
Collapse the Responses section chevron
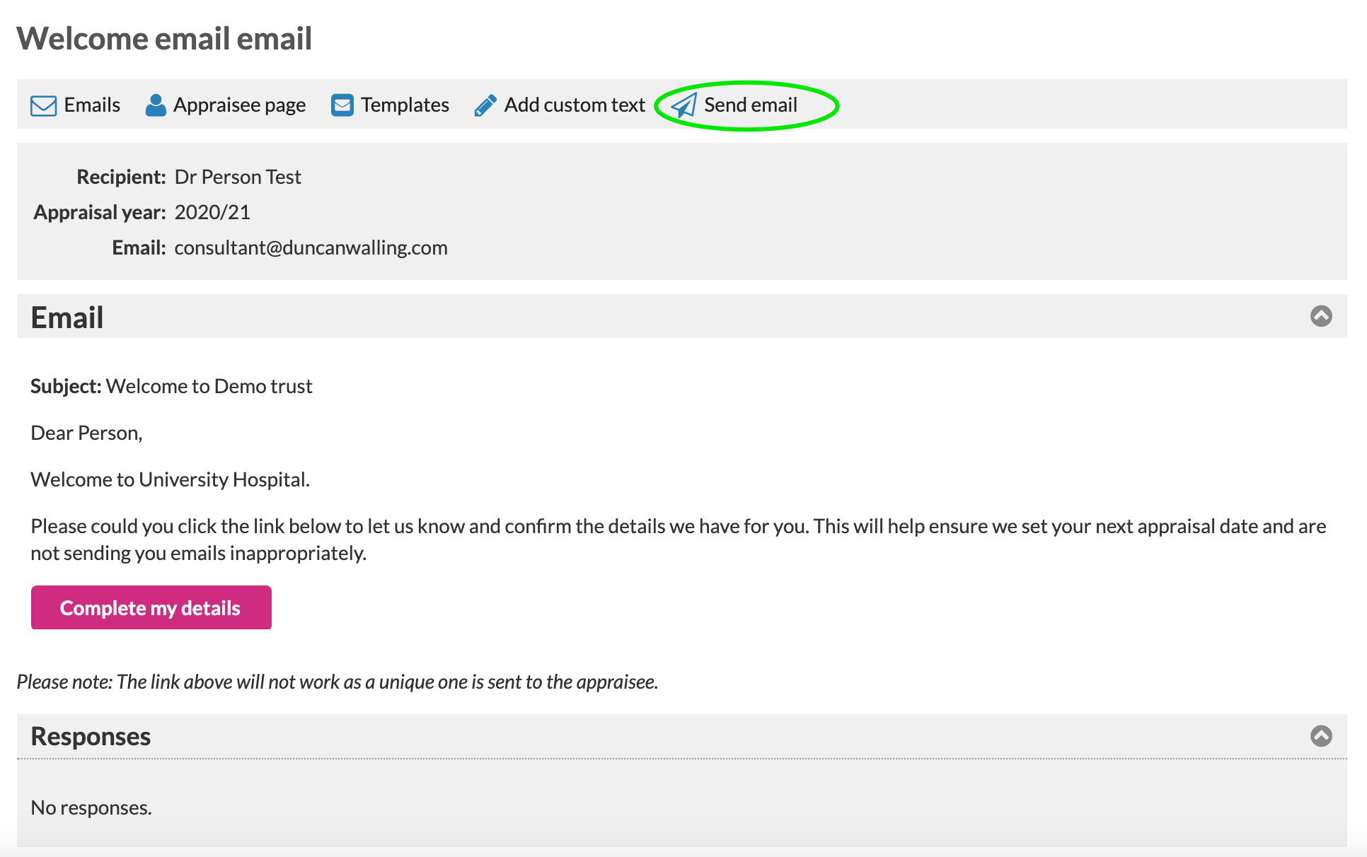[1321, 735]
